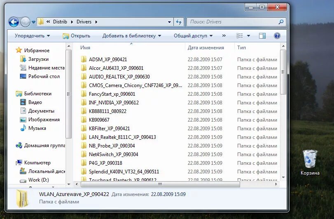334x219 pixels.
Task: Select folder icon of KB909667
Action: tap(84, 120)
